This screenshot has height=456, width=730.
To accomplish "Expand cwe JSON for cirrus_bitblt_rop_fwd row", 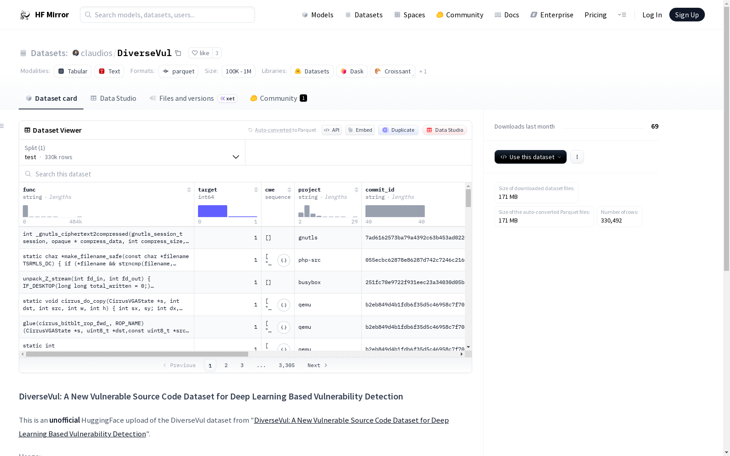I will click(x=284, y=327).
